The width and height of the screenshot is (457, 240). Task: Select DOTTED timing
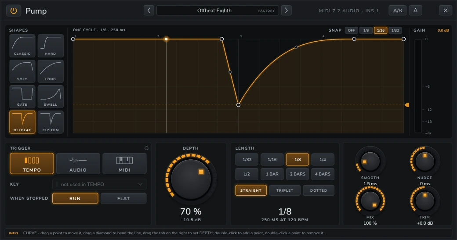[x=319, y=190]
